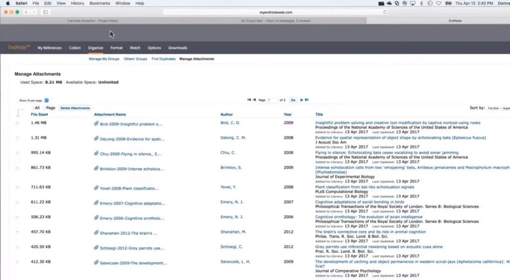510x280 pixels.
Task: Open Others' Groups link
Action: [x=135, y=59]
